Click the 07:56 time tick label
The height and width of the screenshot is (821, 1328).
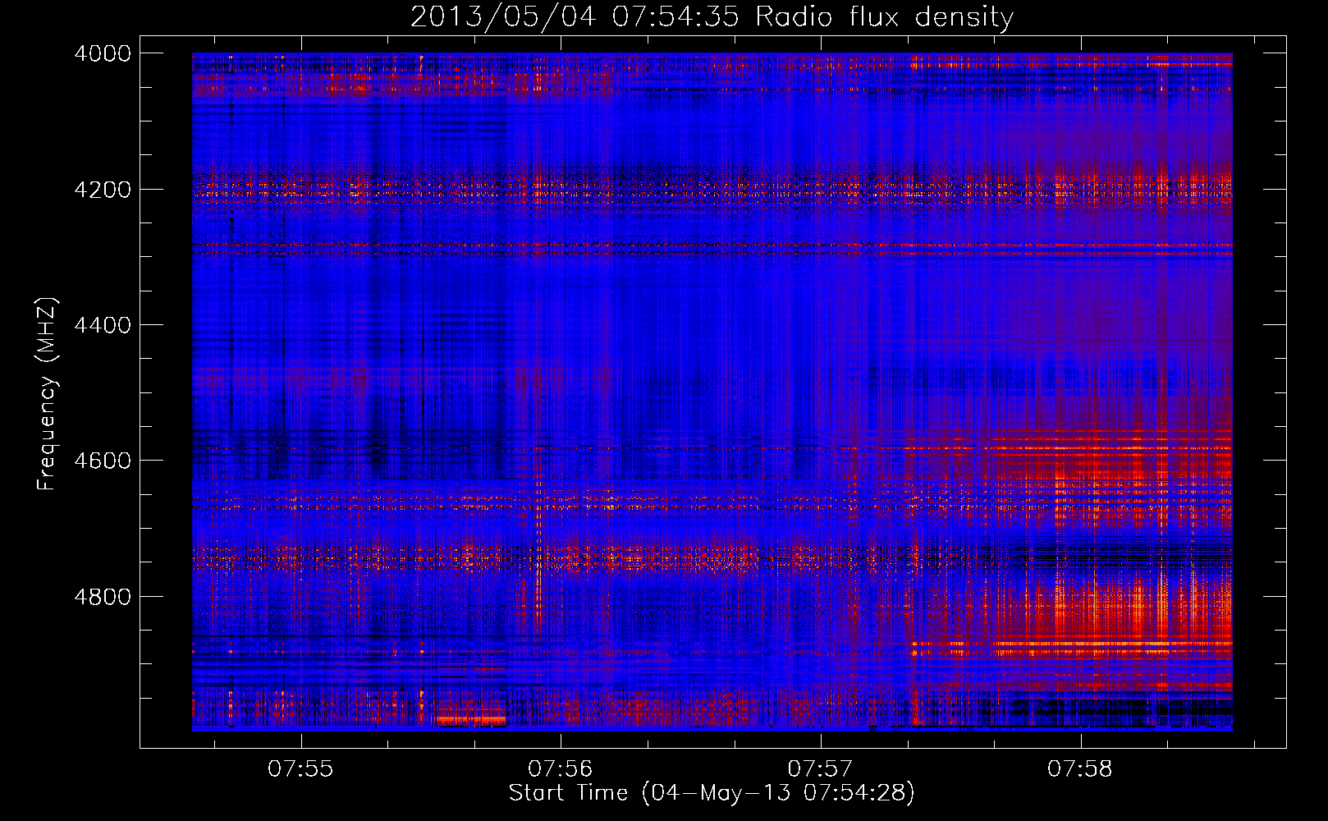point(561,769)
